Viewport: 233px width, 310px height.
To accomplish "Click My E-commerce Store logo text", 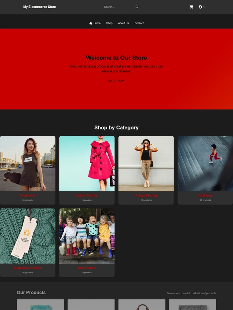I will tap(40, 7).
